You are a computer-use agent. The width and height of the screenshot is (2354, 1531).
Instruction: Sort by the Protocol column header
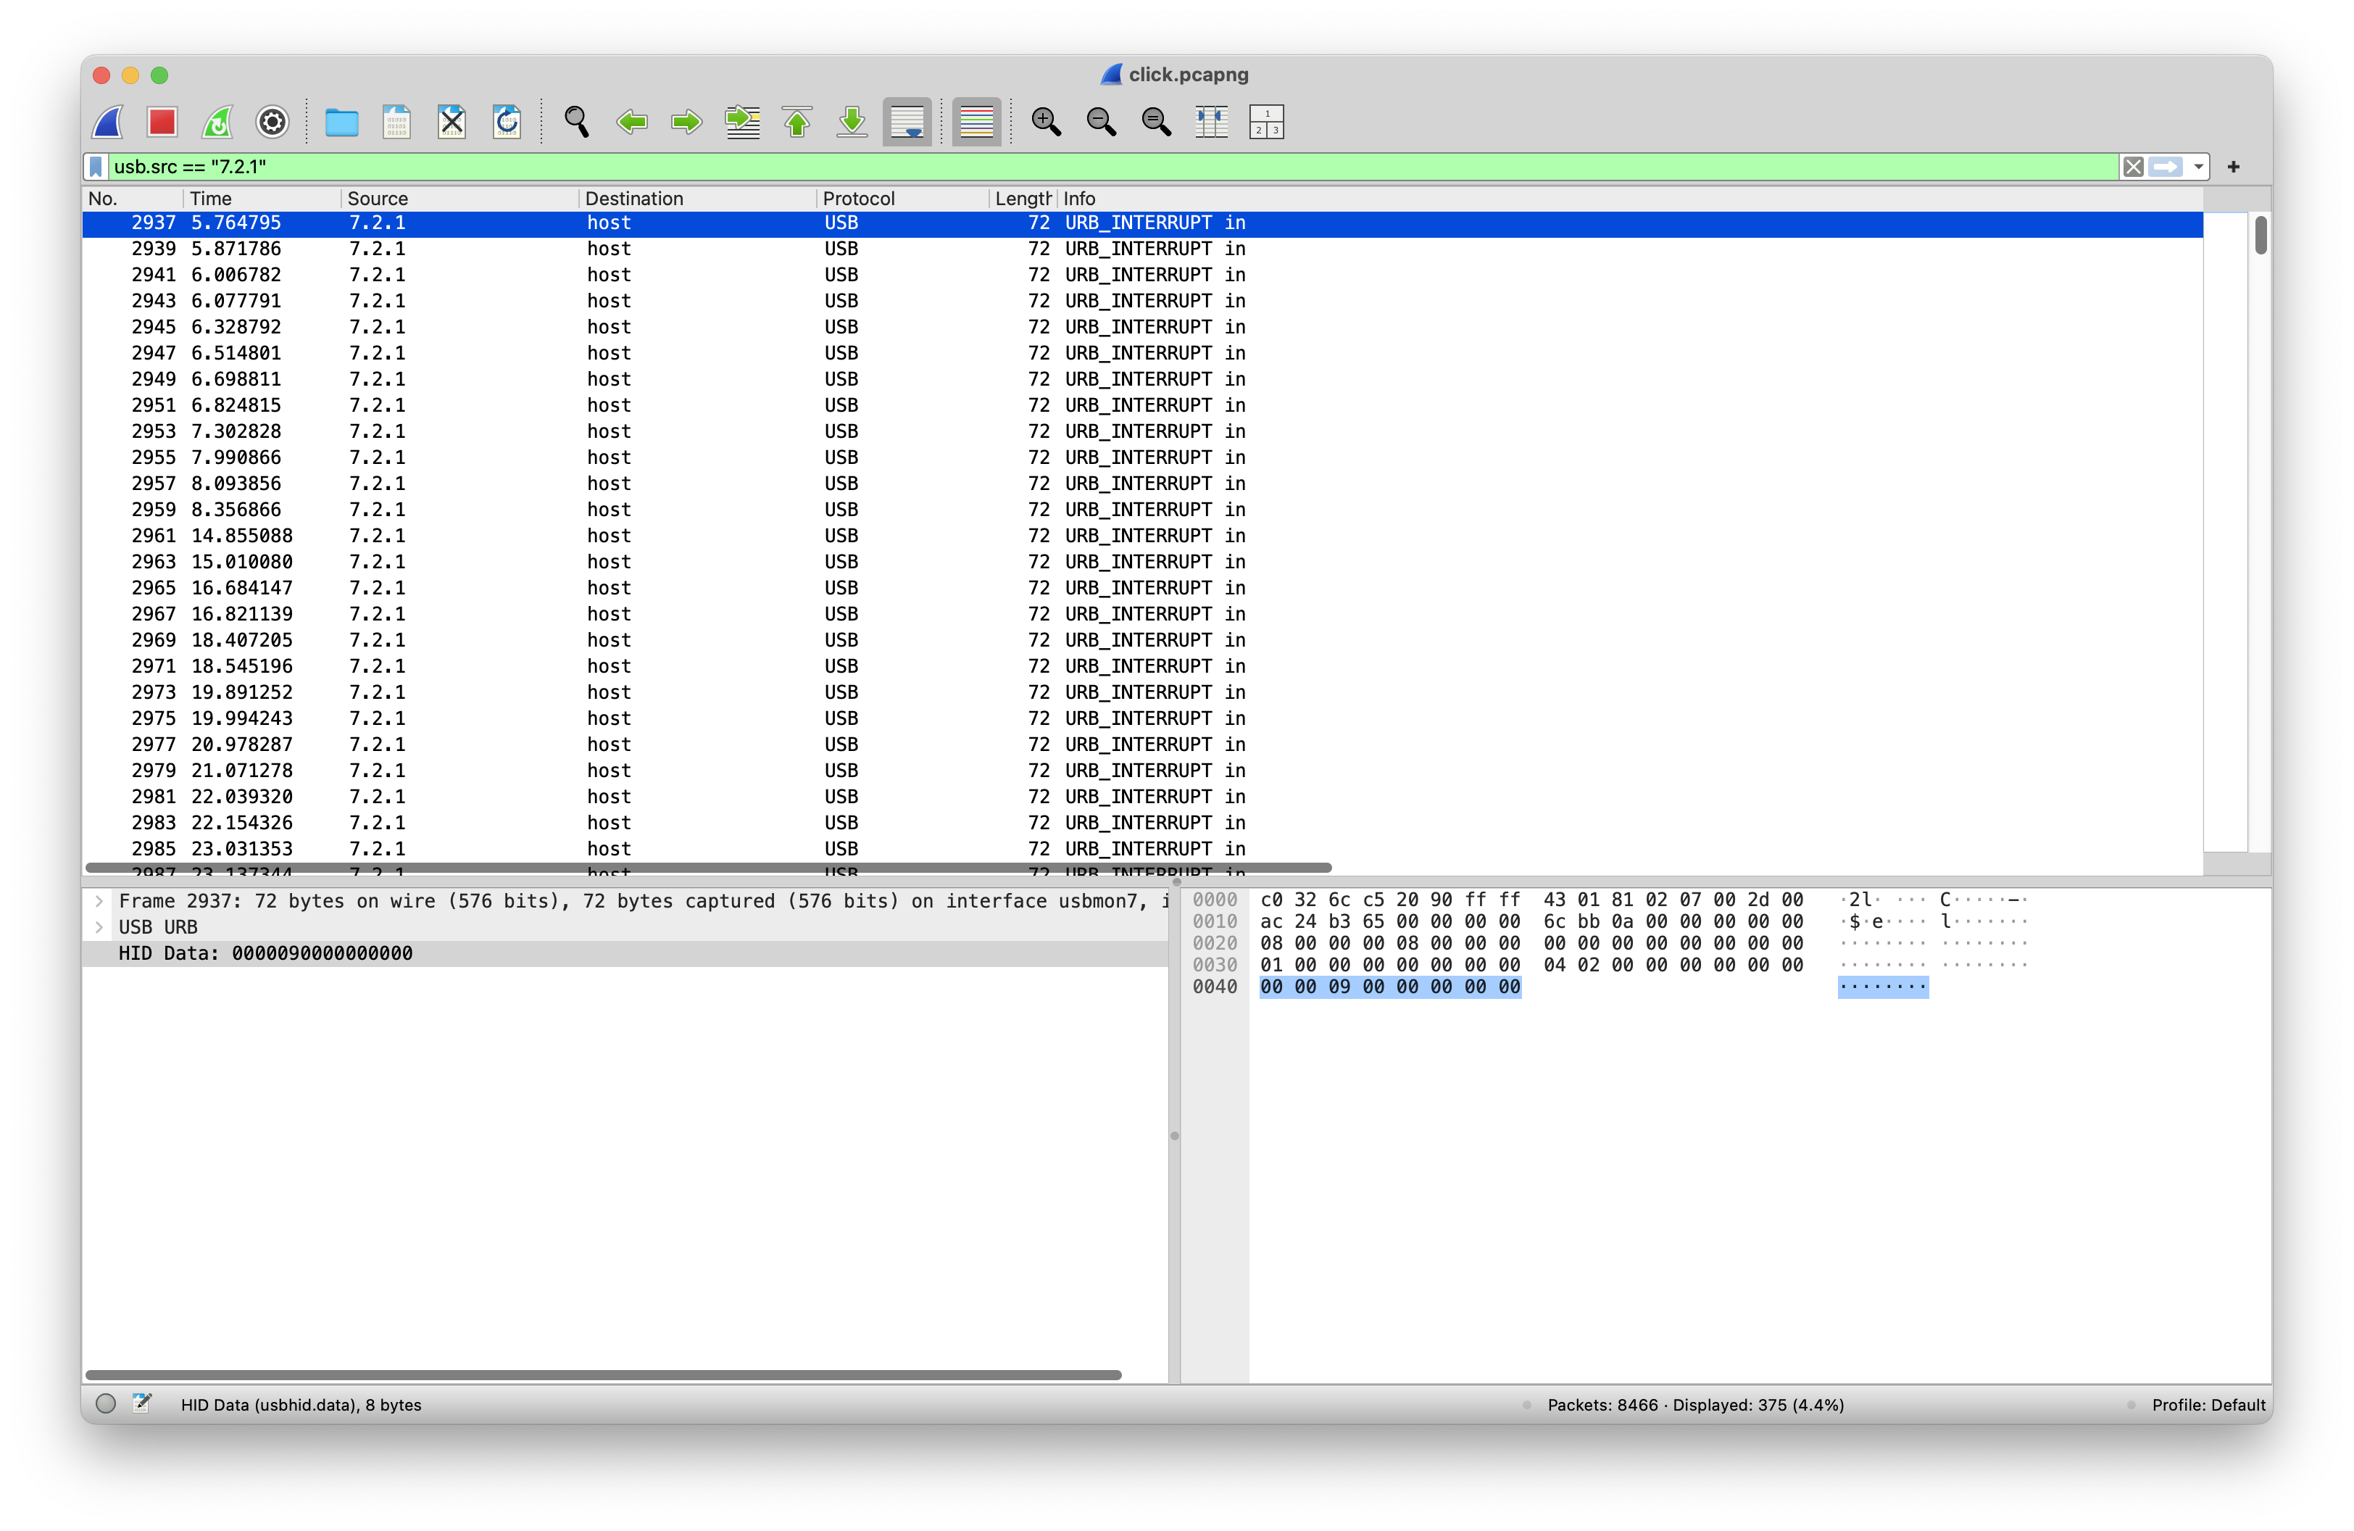903,198
